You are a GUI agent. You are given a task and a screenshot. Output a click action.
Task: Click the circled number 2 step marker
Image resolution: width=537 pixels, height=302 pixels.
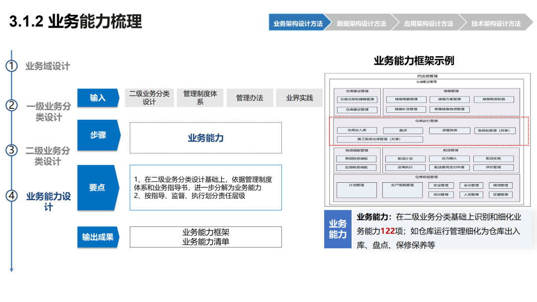click(x=11, y=105)
